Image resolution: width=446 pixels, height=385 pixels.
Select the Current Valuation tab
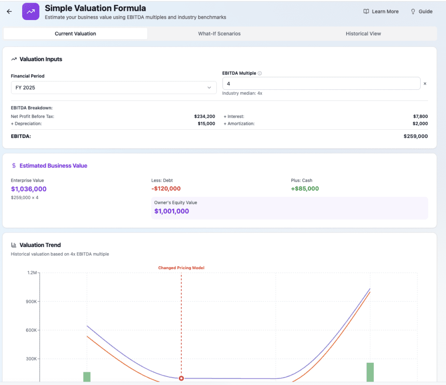[x=75, y=34]
